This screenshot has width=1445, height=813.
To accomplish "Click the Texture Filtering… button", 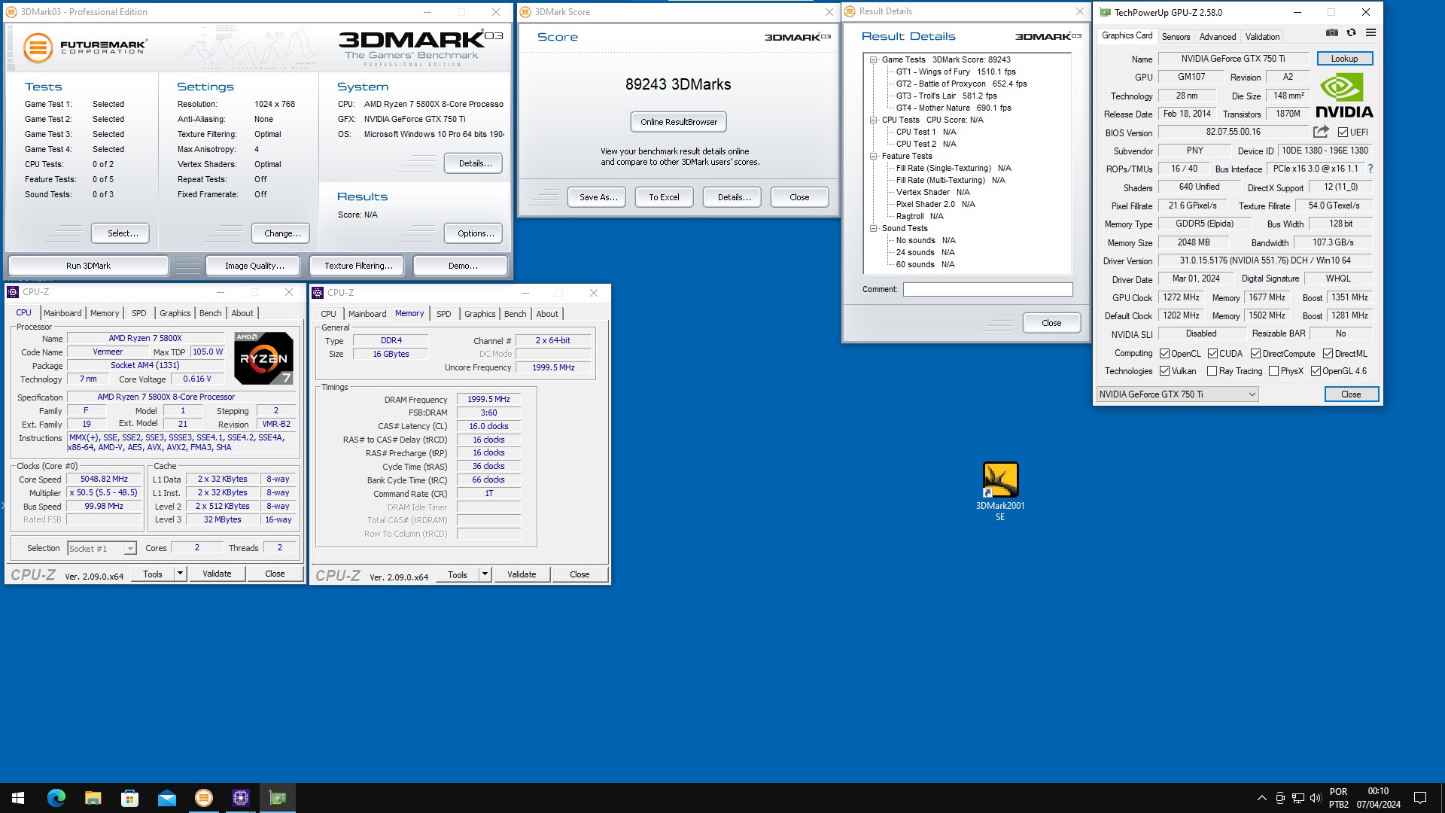I will click(x=358, y=266).
